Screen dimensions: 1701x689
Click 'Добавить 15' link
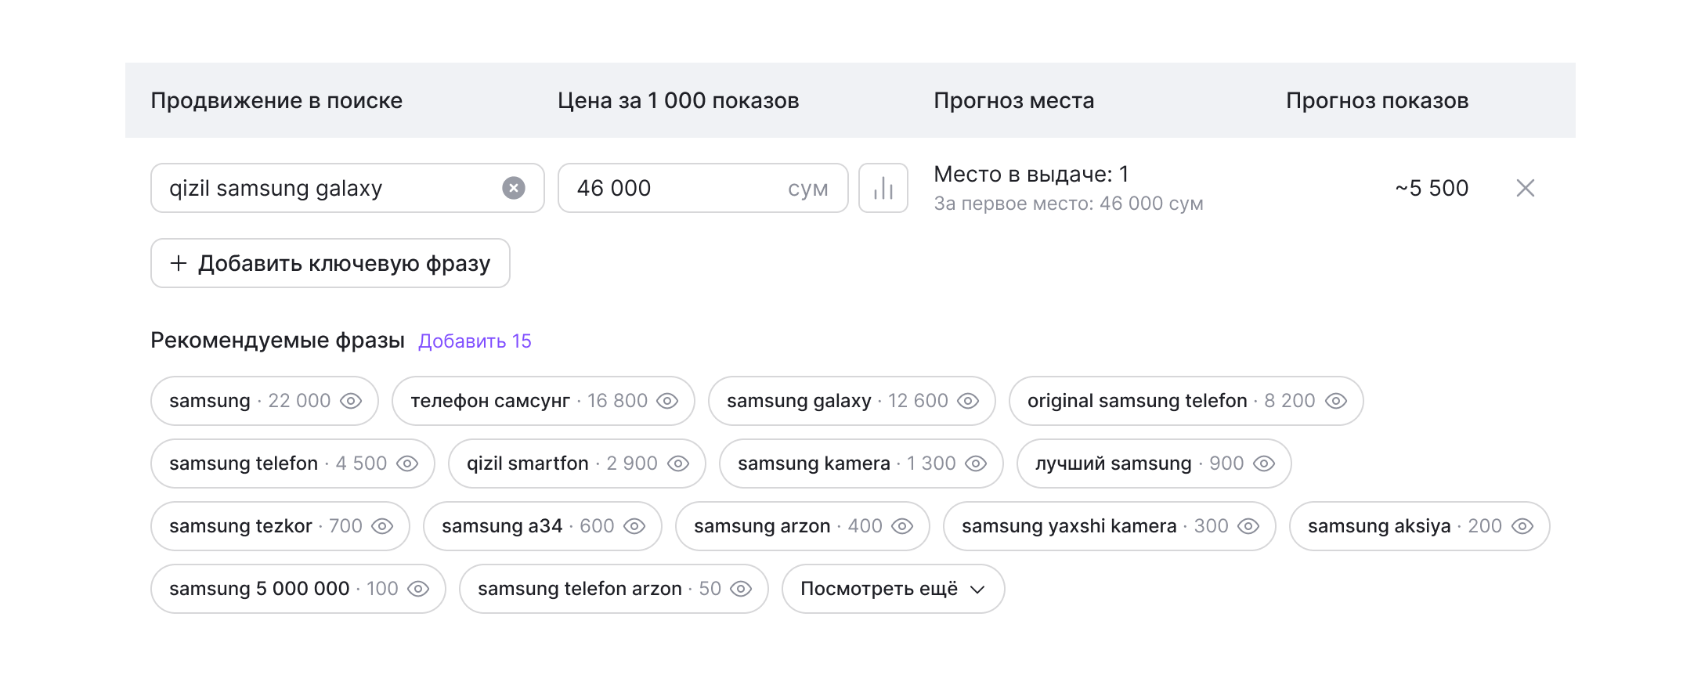[475, 341]
